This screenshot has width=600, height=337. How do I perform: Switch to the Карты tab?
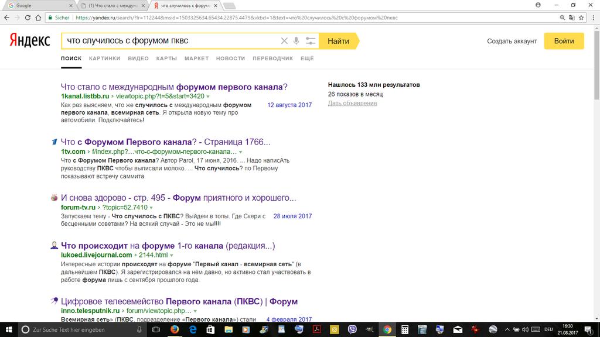166,59
